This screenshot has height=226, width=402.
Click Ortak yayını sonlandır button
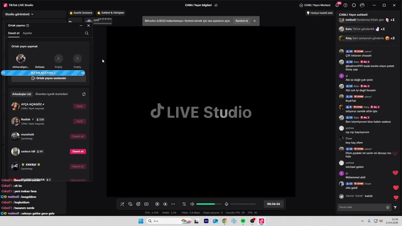click(49, 78)
